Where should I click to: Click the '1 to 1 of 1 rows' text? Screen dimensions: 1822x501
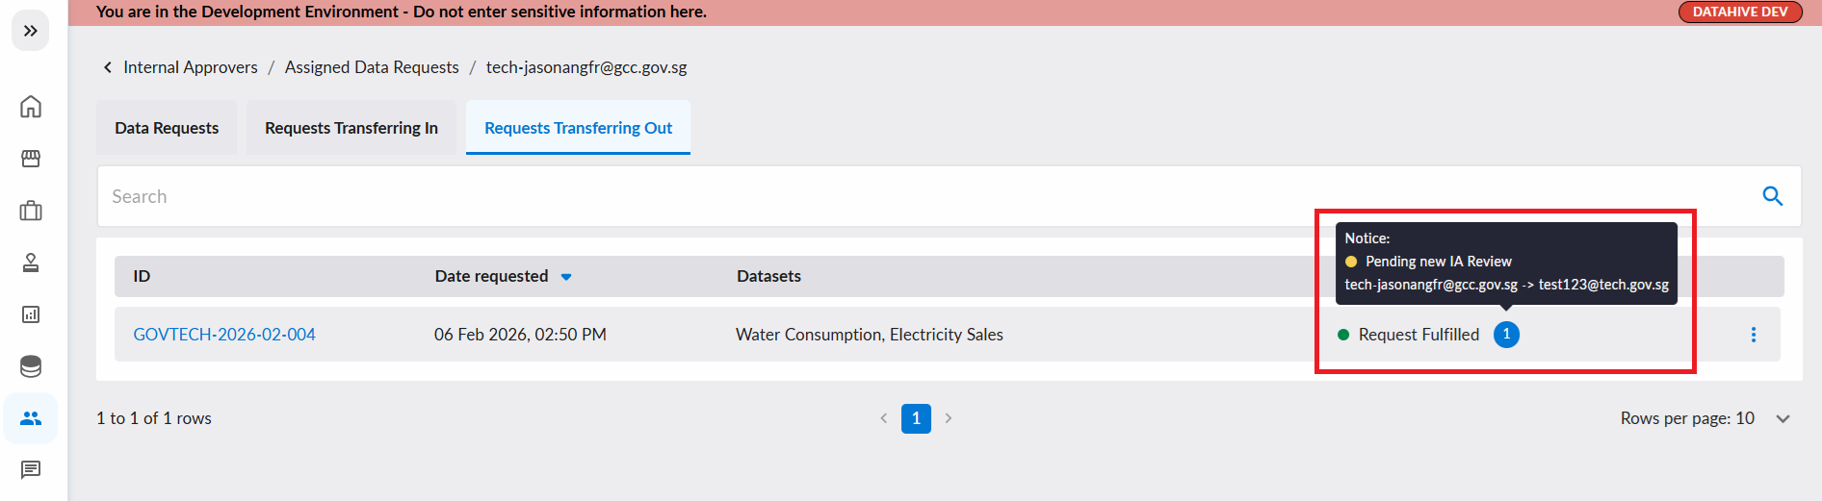point(154,418)
